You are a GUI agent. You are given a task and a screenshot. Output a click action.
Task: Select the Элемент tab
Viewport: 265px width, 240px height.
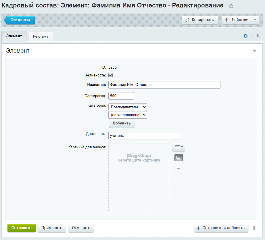click(x=14, y=36)
